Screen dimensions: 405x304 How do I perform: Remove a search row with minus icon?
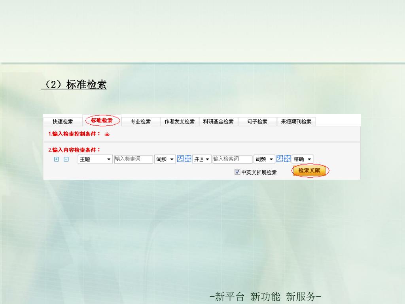click(x=66, y=159)
